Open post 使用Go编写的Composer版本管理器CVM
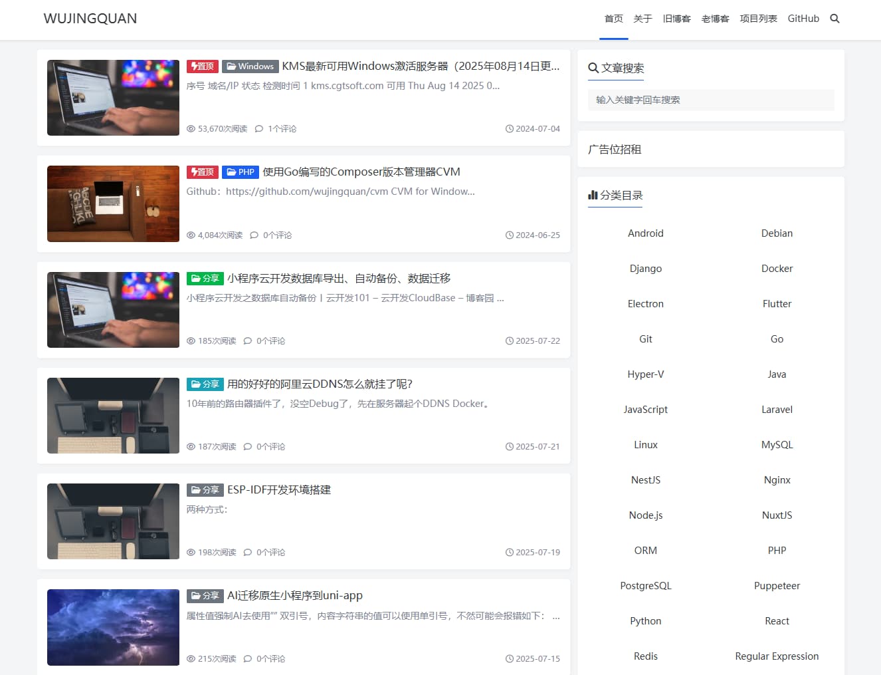The image size is (881, 675). coord(361,172)
